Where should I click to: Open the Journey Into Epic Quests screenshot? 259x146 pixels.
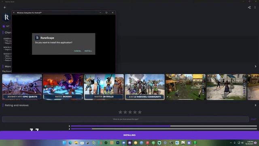[x=22, y=87]
